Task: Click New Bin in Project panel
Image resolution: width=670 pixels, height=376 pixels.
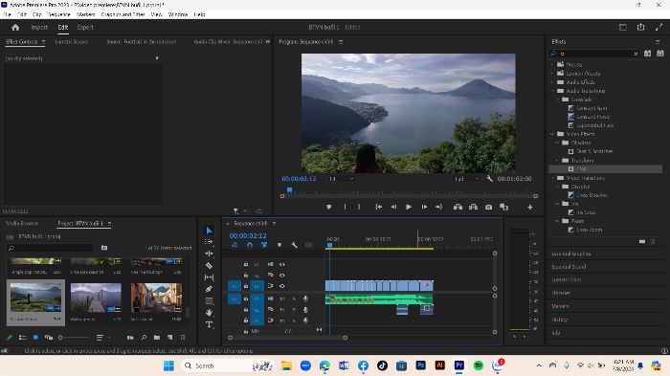Action: pos(157,338)
